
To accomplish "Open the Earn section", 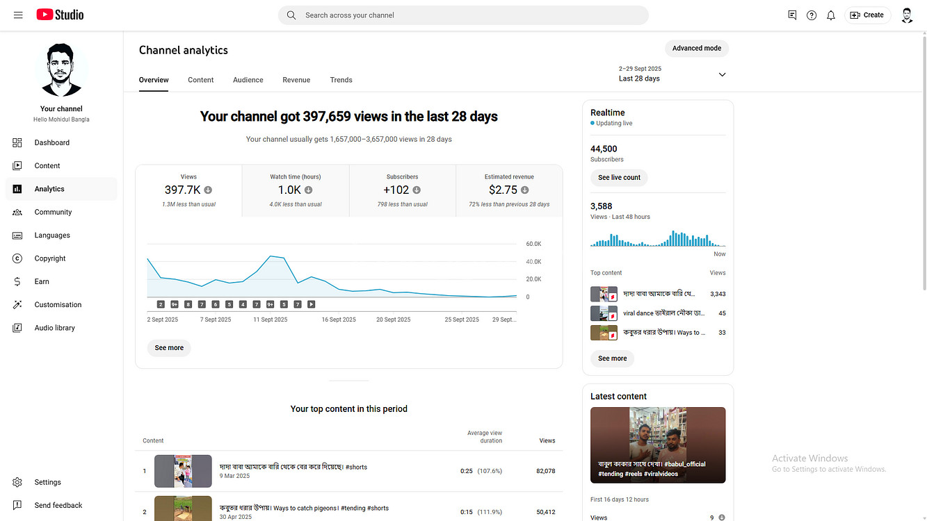I will coord(42,281).
